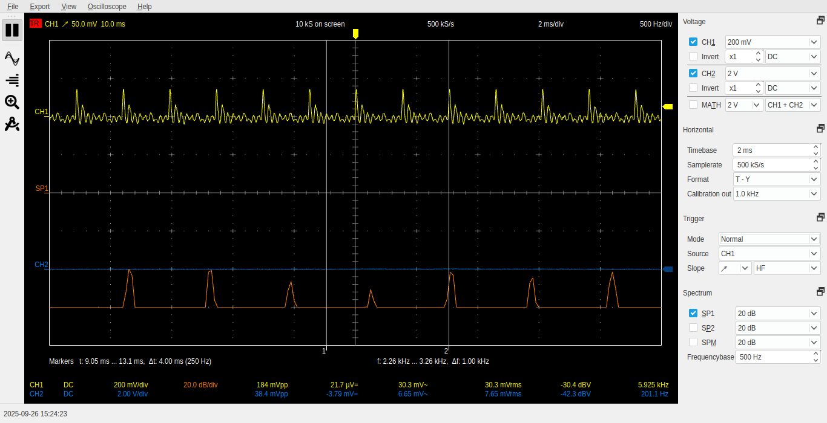This screenshot has width=827, height=423.
Task: Click the digital phosphor lines icon
Action: (x=12, y=80)
